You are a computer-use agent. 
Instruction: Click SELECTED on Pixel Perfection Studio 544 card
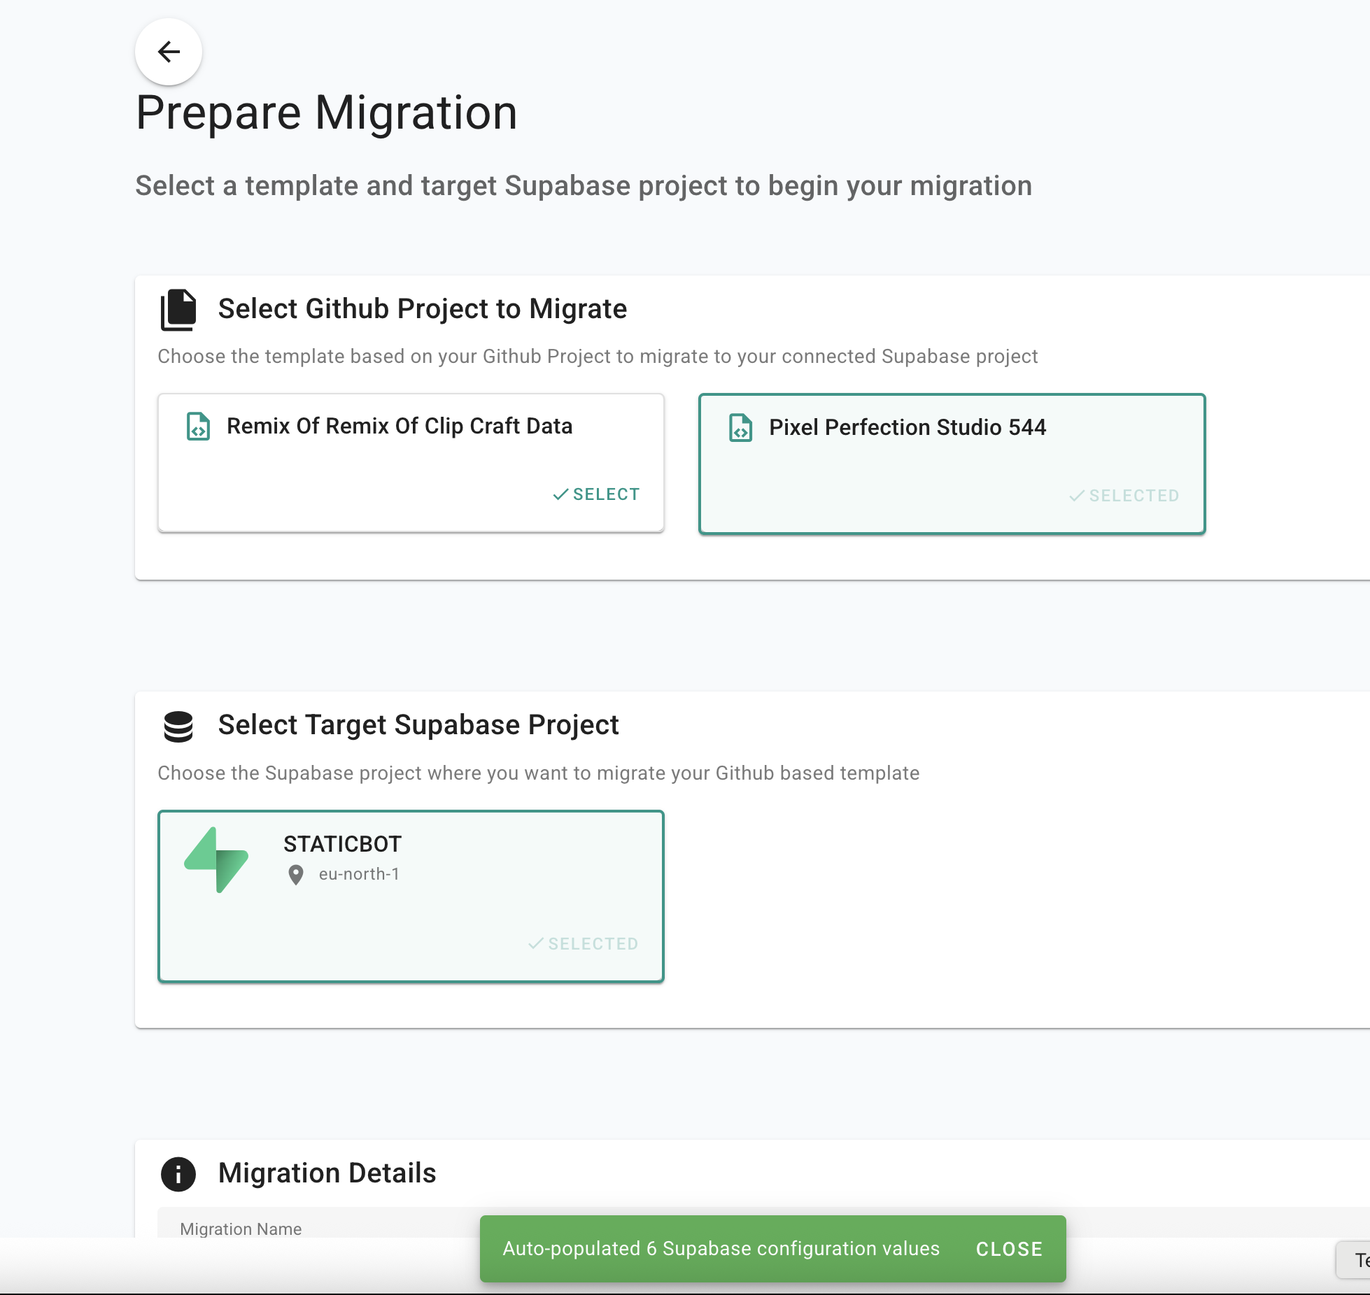coord(1124,496)
